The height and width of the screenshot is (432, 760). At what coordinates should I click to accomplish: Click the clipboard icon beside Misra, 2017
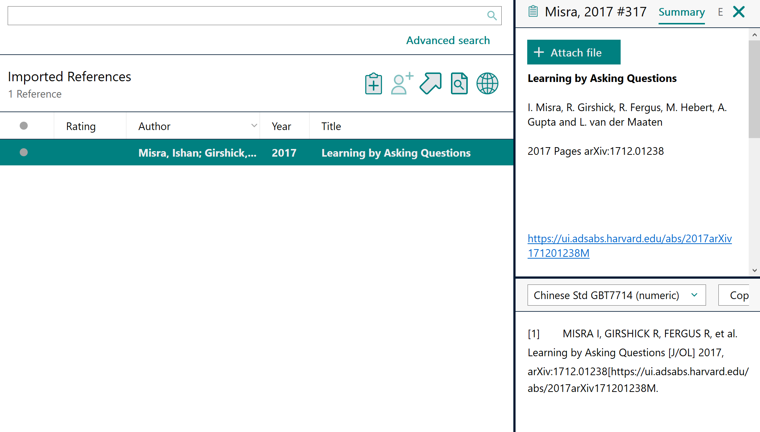pyautogui.click(x=533, y=12)
